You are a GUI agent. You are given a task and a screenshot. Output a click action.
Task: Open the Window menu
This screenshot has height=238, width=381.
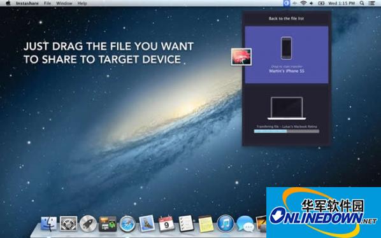click(x=64, y=3)
